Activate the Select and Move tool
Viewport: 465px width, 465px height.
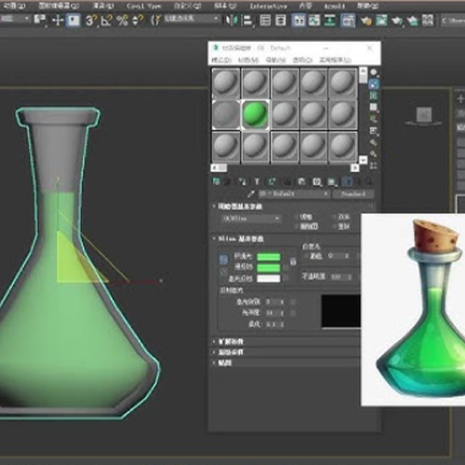tap(58, 20)
